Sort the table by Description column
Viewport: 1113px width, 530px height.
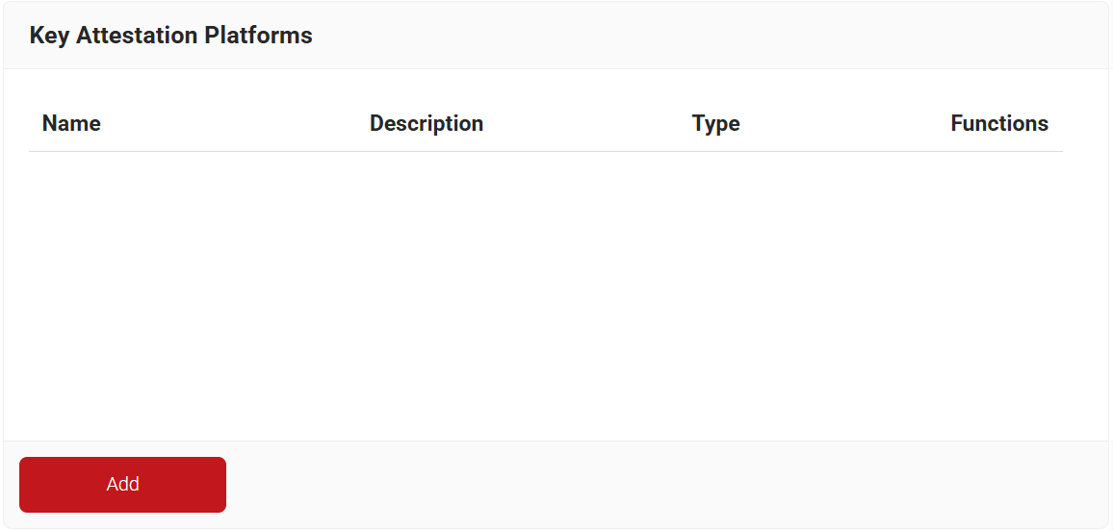pyautogui.click(x=427, y=123)
